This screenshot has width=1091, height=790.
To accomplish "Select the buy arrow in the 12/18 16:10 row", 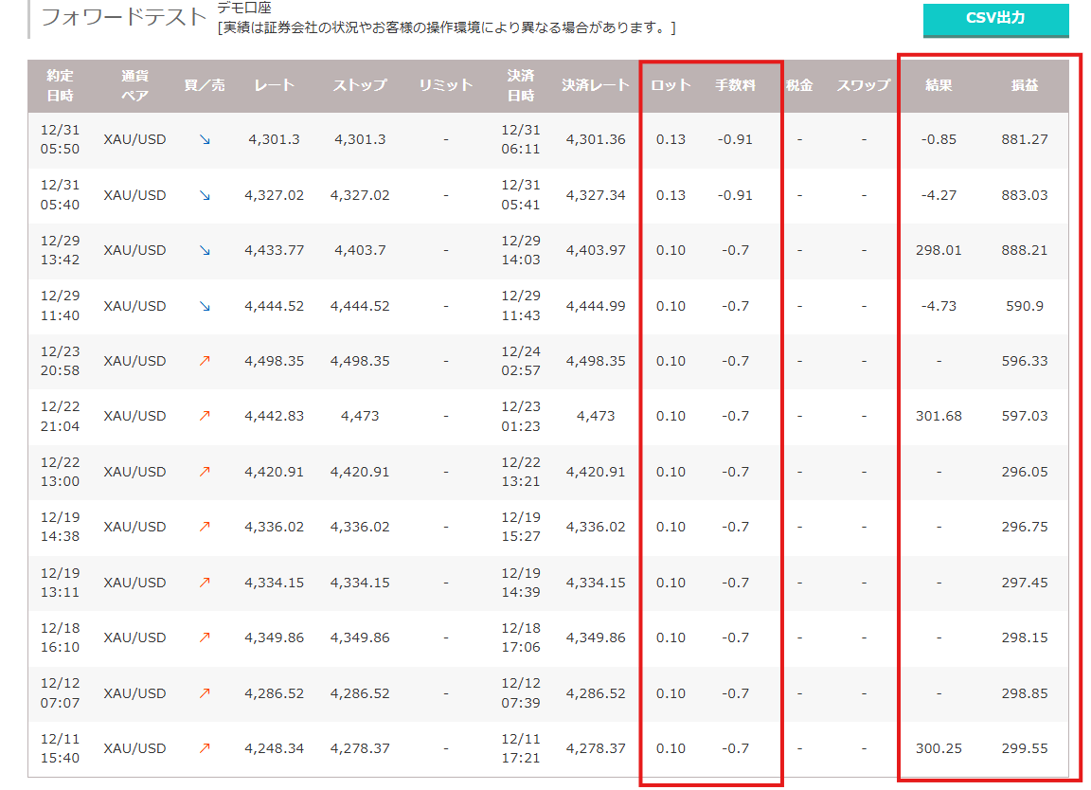I will 205,637.
